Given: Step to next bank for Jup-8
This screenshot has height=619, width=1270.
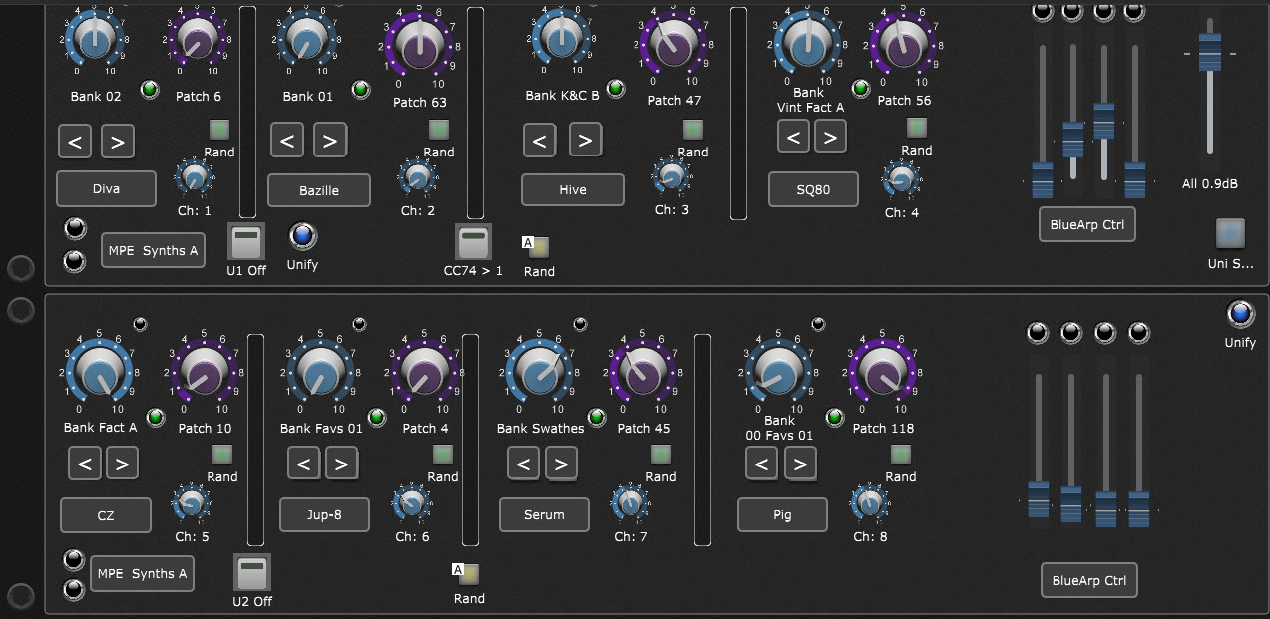Looking at the screenshot, I should 341,464.
